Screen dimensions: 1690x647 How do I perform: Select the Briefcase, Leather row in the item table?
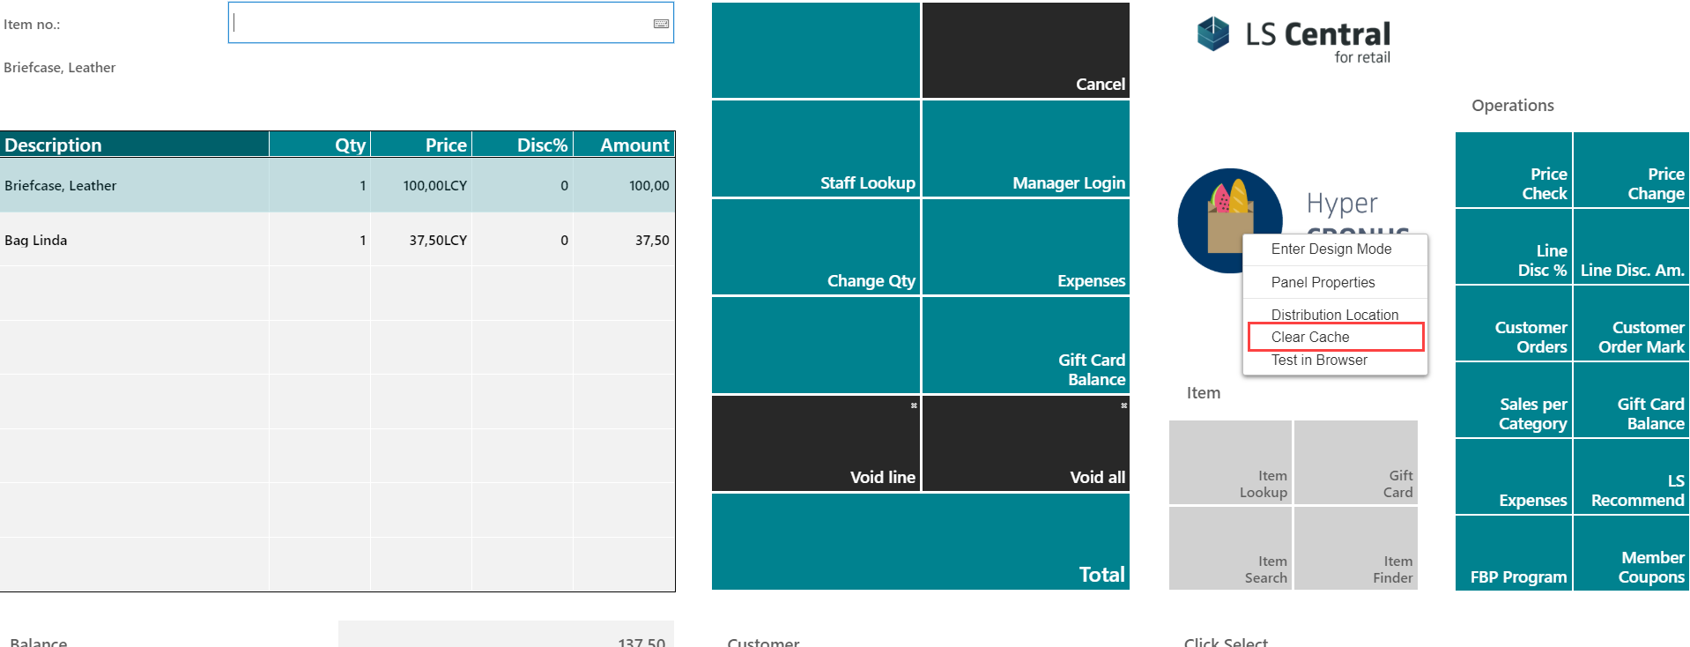point(337,185)
